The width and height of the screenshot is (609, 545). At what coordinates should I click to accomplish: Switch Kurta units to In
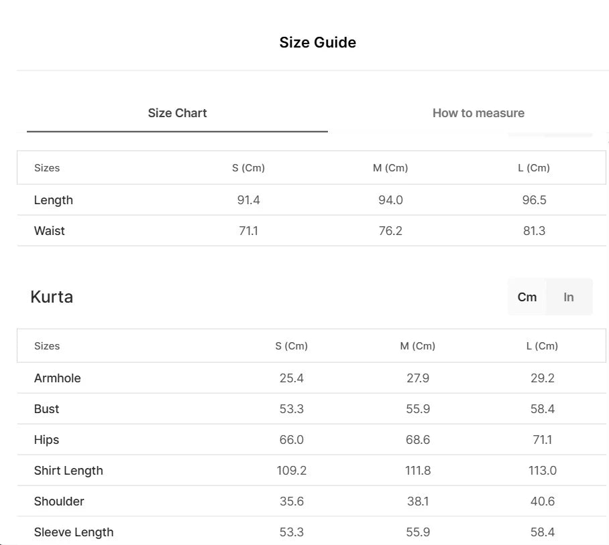click(x=569, y=297)
